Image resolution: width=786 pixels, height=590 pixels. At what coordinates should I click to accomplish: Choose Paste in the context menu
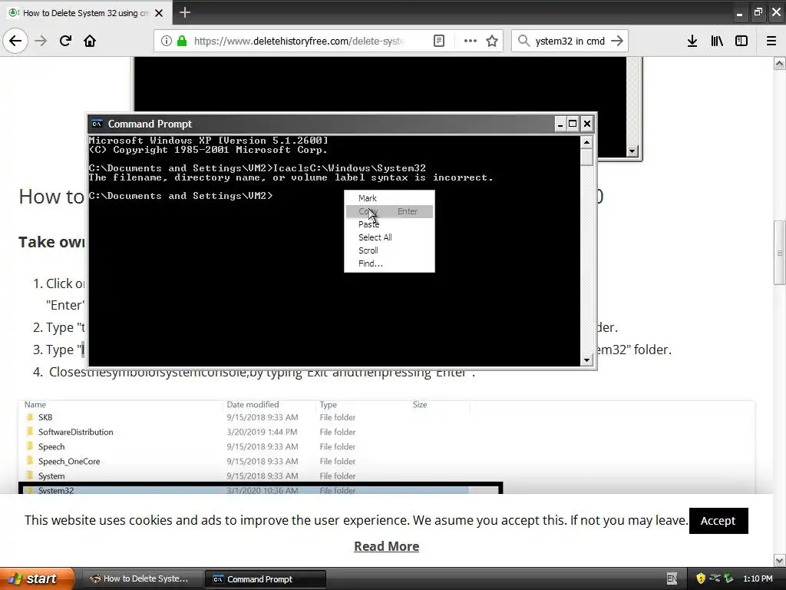coord(389,224)
